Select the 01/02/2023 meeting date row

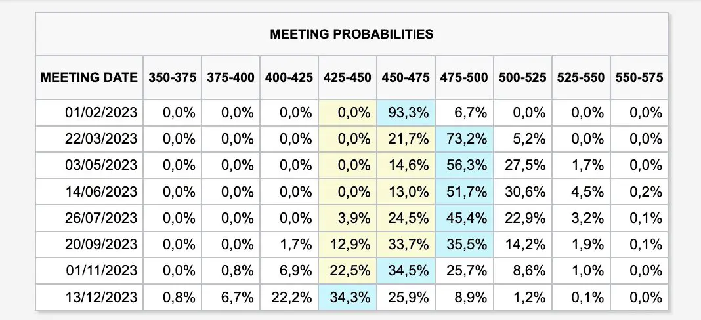[x=351, y=113]
